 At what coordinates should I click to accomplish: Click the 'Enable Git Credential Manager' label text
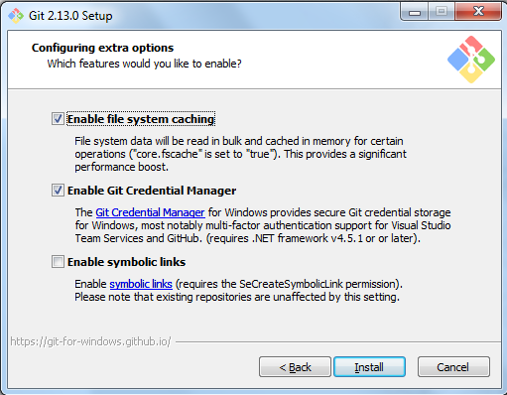[x=152, y=191]
